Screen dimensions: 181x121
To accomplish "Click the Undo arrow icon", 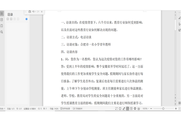I will point(33,12).
